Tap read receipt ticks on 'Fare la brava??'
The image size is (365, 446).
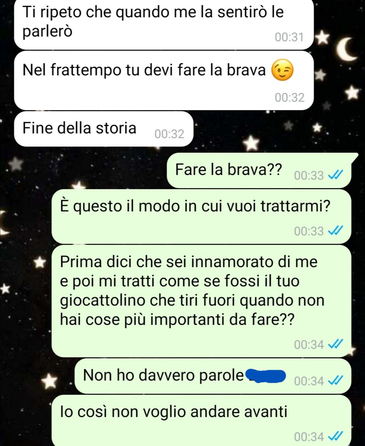click(x=336, y=175)
